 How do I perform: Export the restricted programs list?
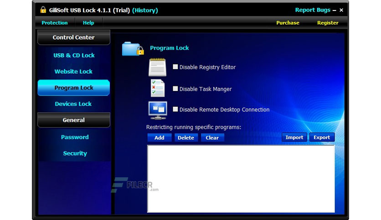point(322,137)
